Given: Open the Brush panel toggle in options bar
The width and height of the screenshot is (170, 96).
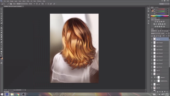Looking at the screenshot, I should click(x=11, y=4).
